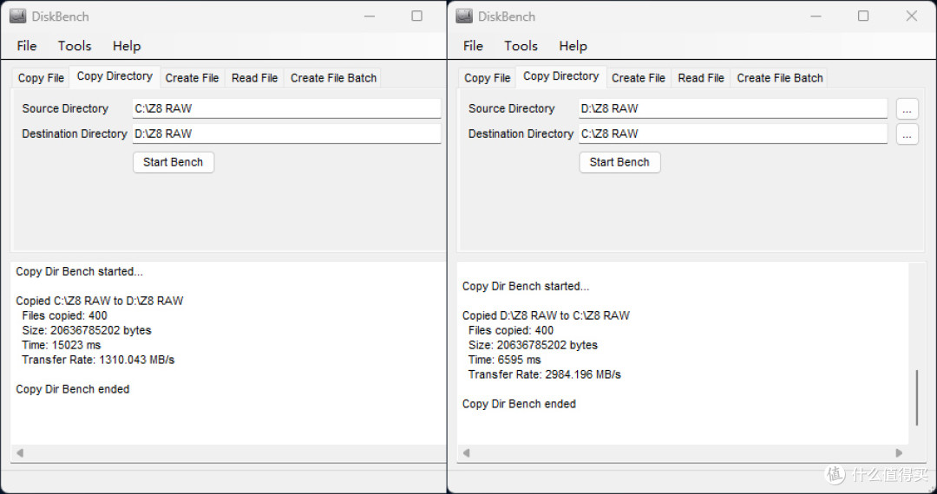This screenshot has width=937, height=494.
Task: Minimize the right DiskBench window
Action: [x=816, y=16]
